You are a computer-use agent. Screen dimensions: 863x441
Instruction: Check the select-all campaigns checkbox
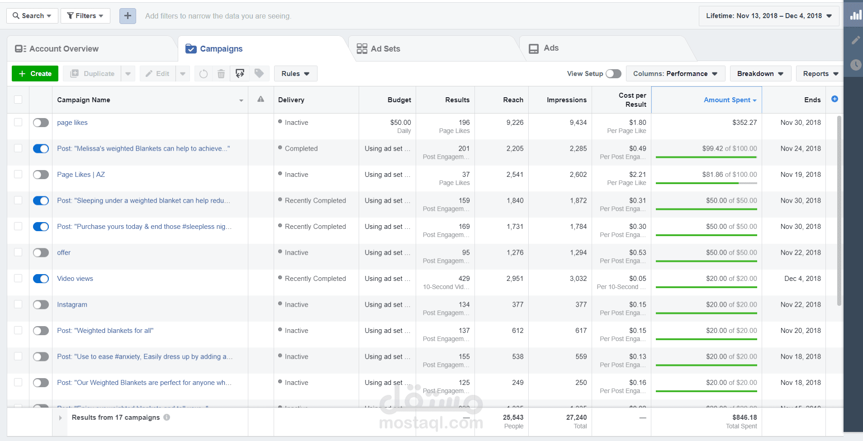tap(18, 100)
